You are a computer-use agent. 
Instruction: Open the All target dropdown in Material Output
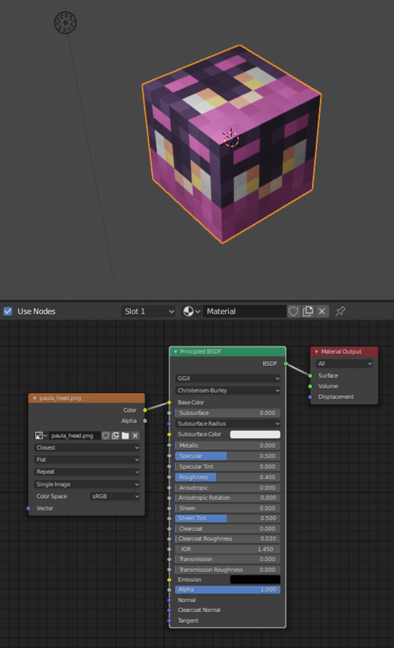click(344, 364)
